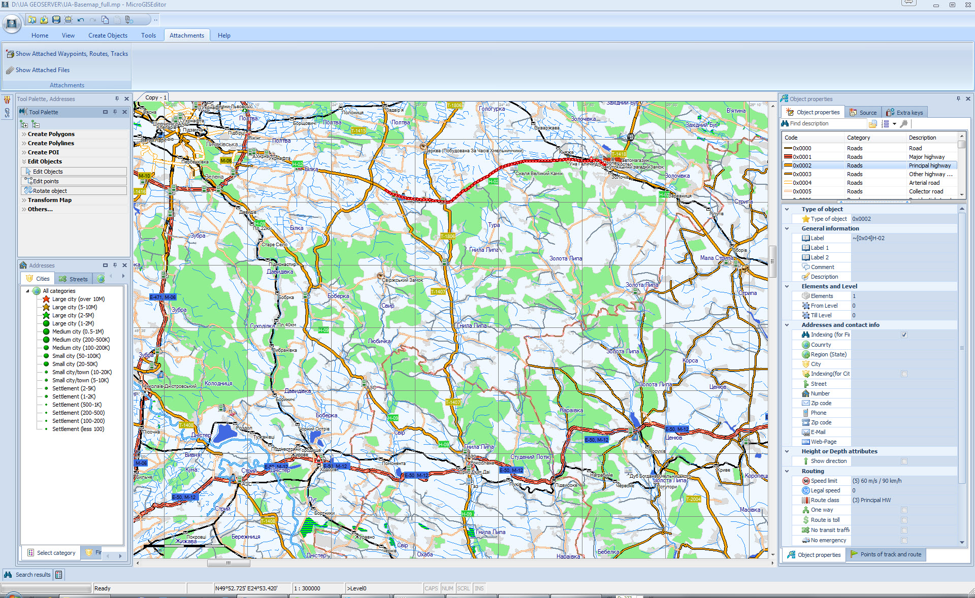Collapse the General information group
Image resolution: width=975 pixels, height=598 pixels.
click(x=787, y=228)
